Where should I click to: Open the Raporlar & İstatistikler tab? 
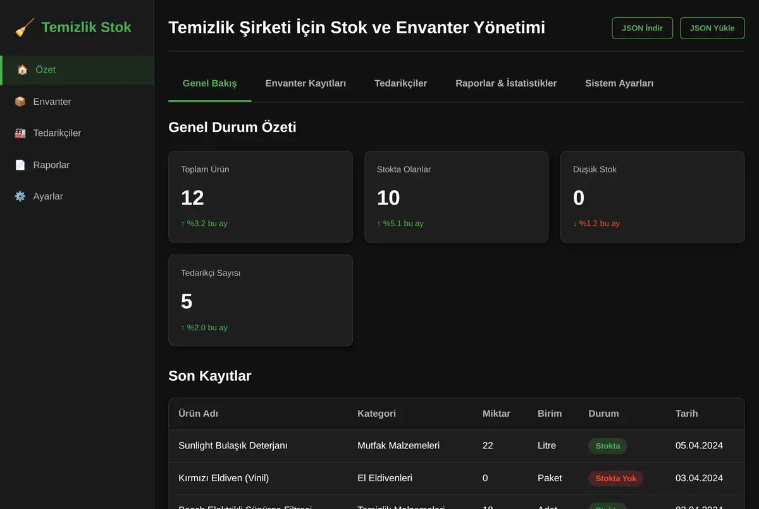(506, 83)
